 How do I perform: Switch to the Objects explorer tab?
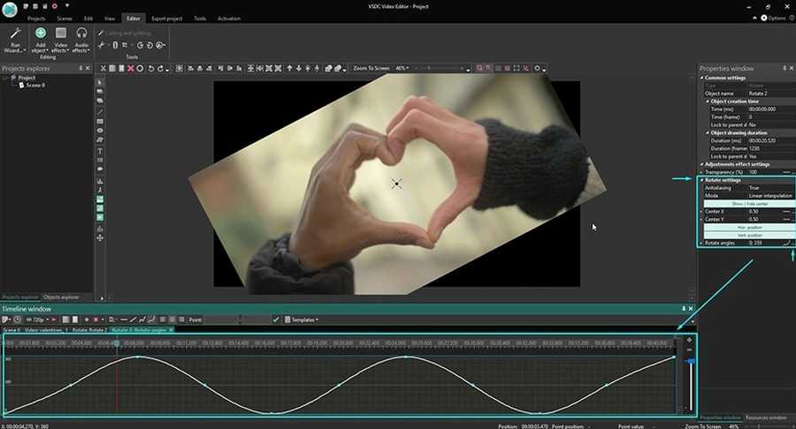coord(61,297)
